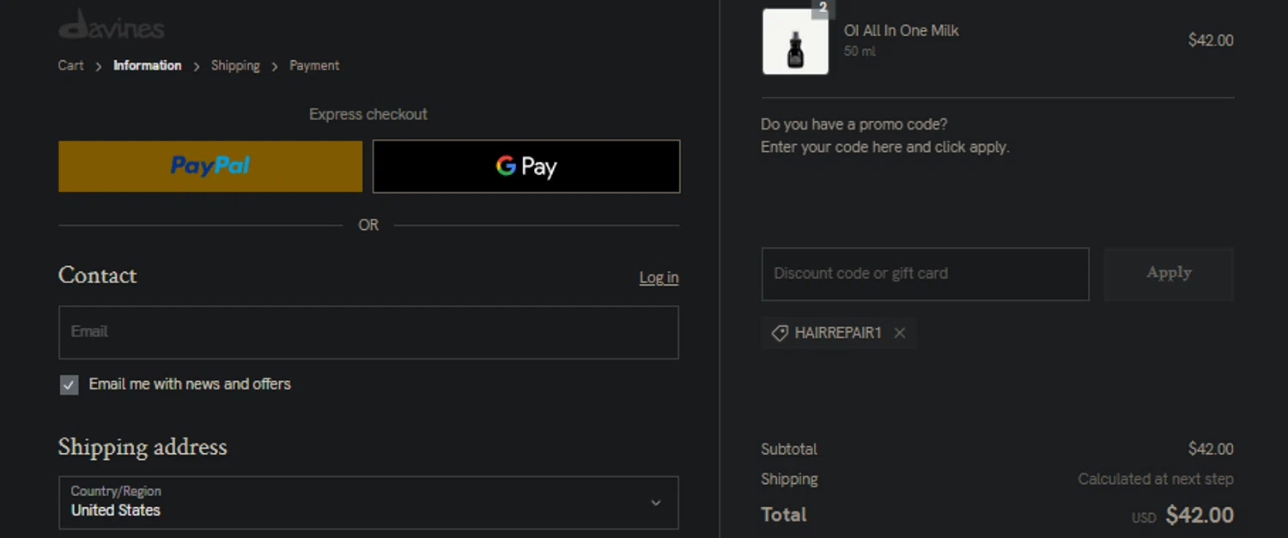Pay with PayPal express checkout

pos(210,166)
